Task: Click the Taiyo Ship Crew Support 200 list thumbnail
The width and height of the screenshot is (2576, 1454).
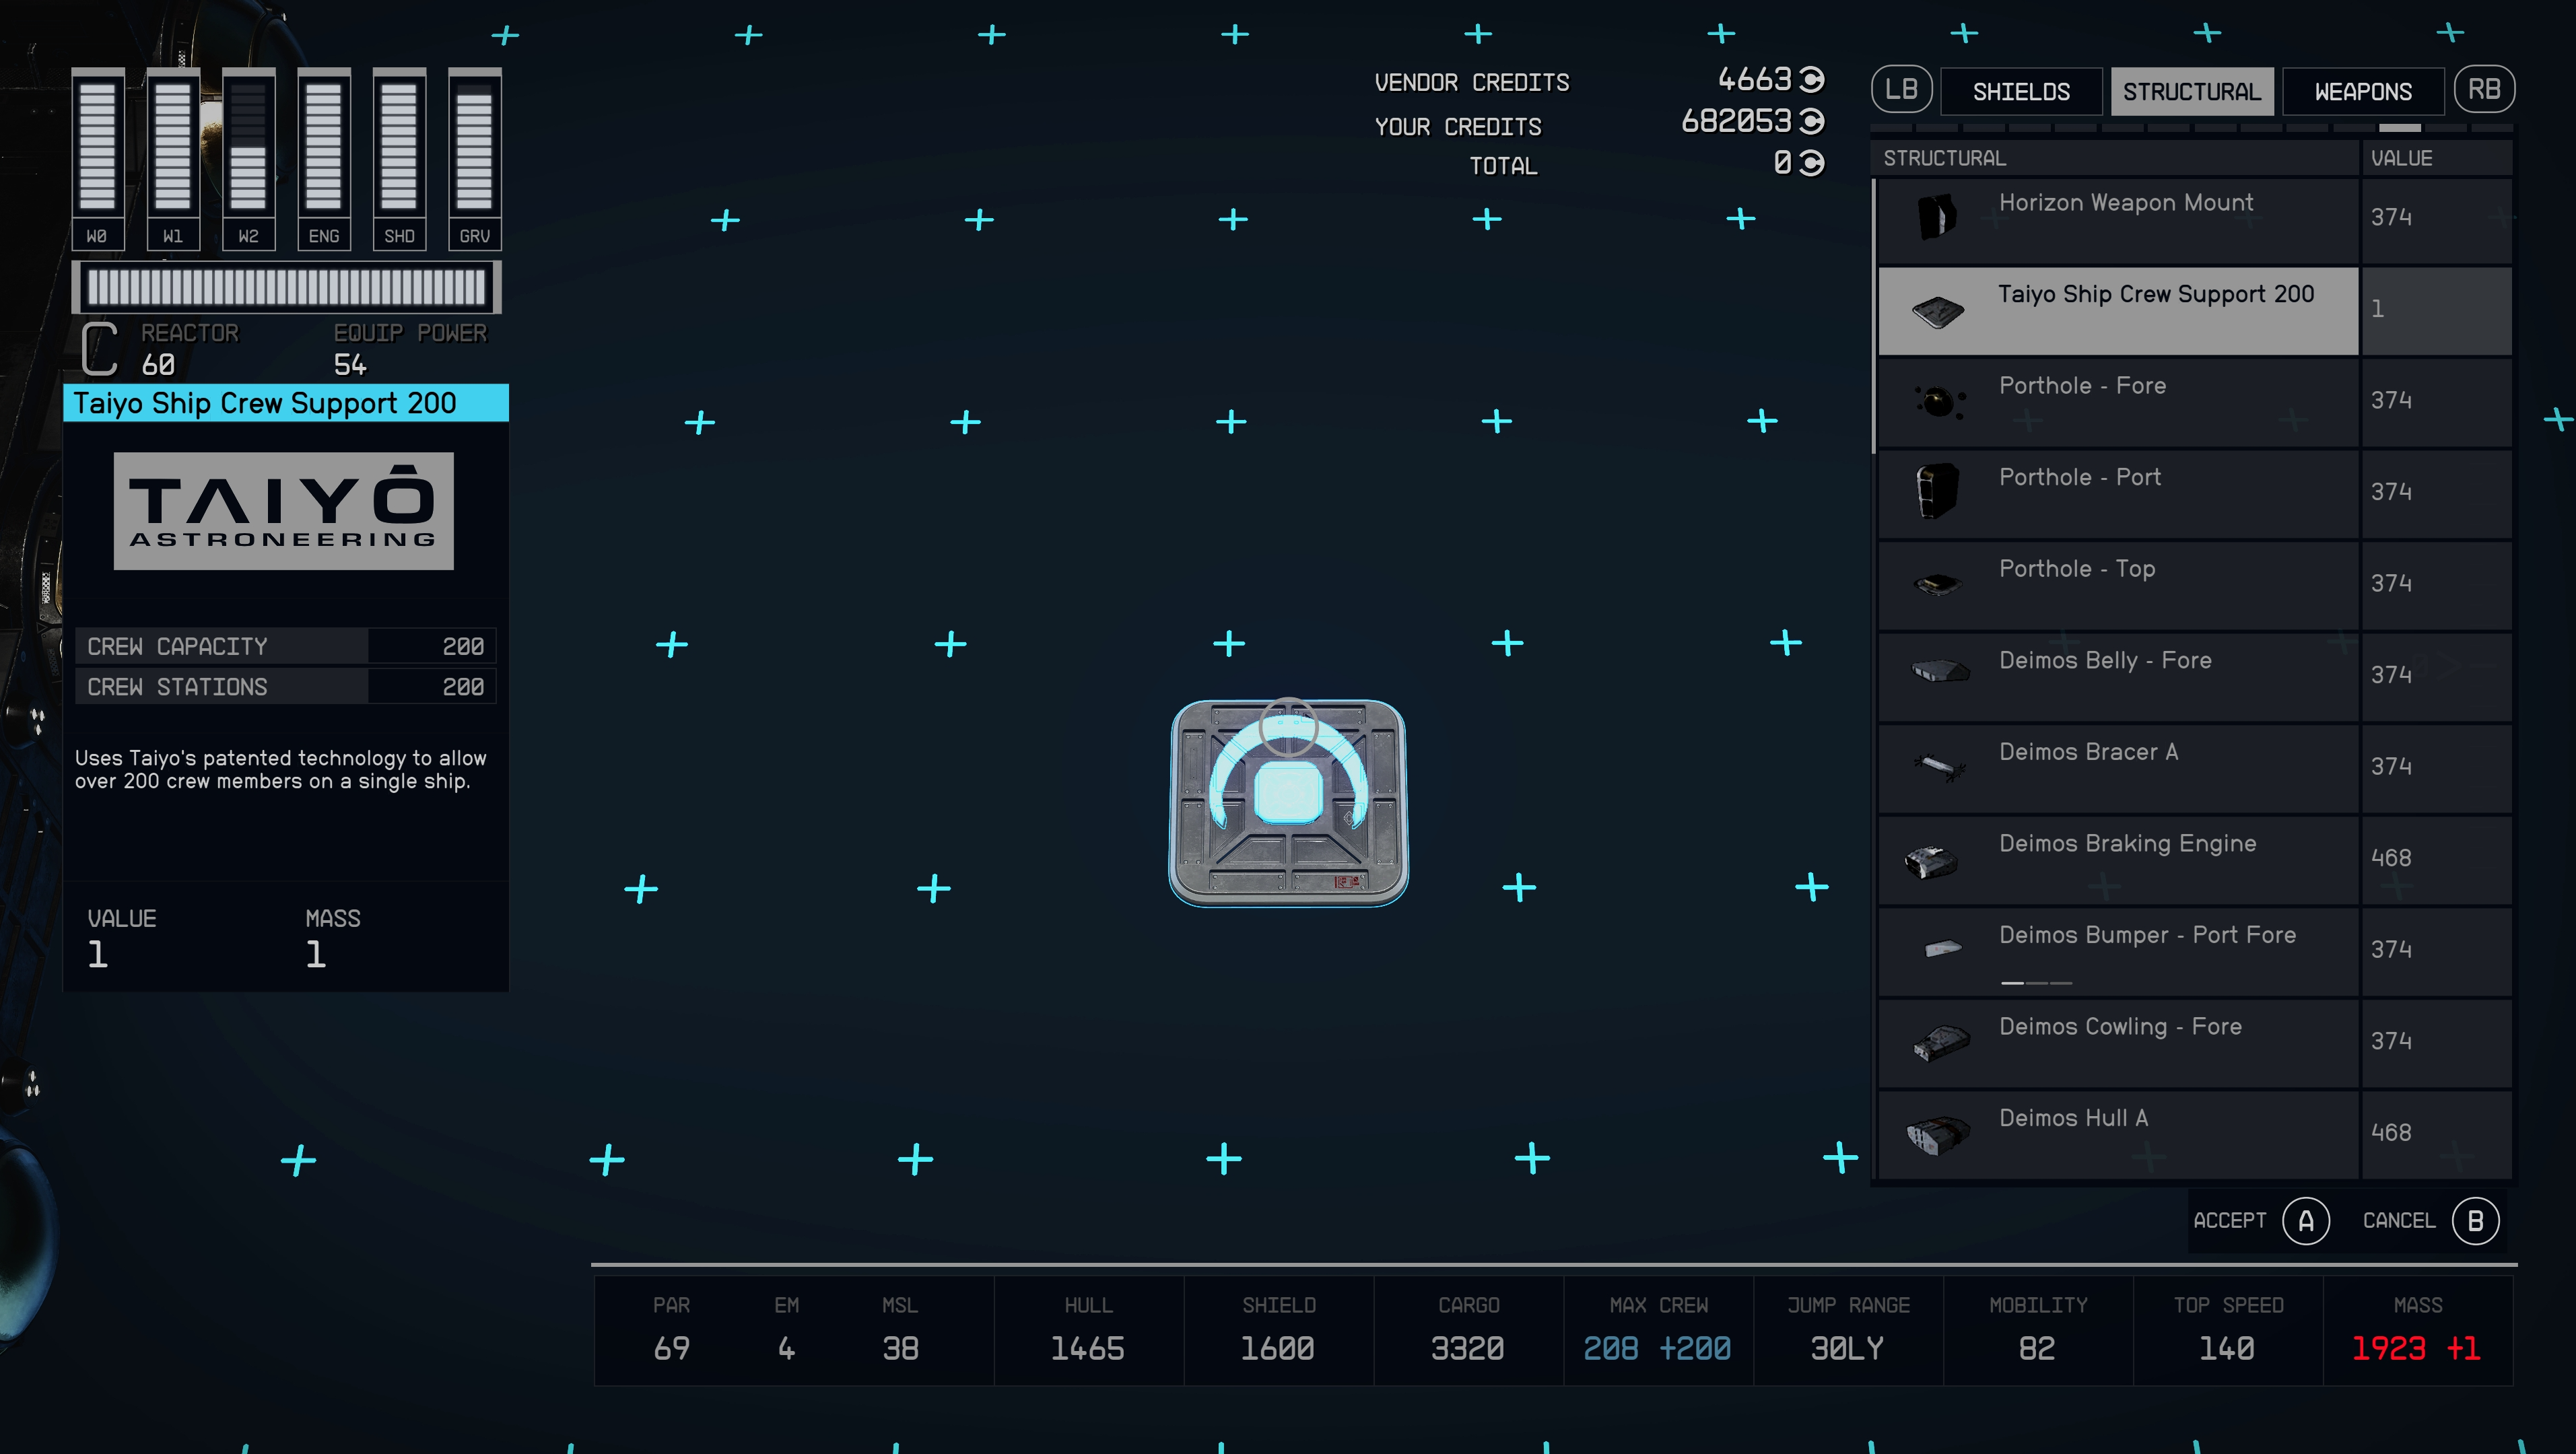Action: pos(1938,311)
